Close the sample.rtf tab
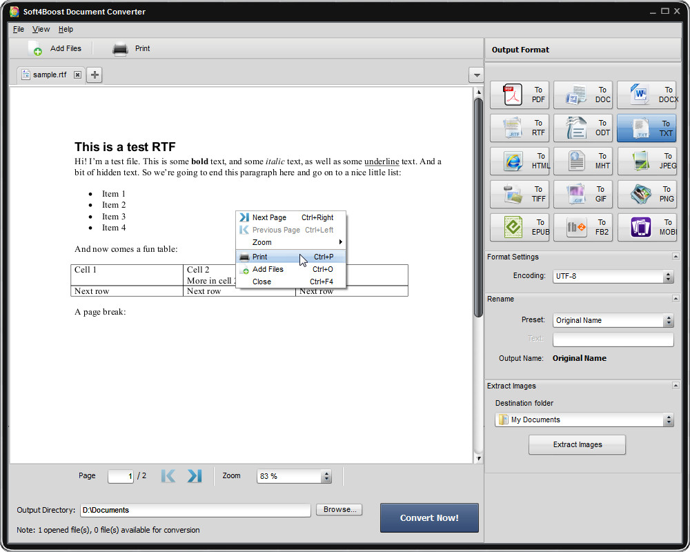The image size is (690, 552). 77,75
